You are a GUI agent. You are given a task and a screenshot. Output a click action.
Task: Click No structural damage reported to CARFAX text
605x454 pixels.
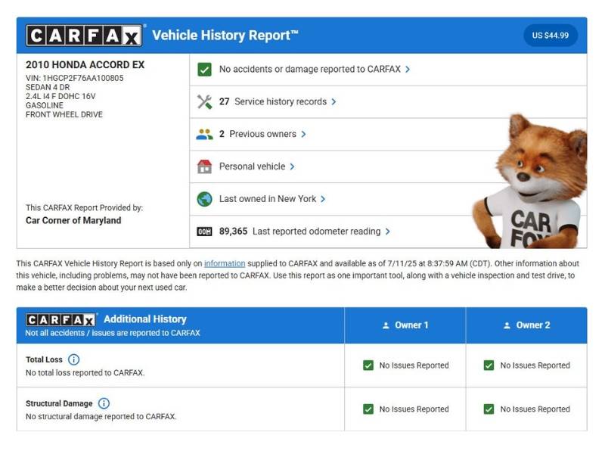point(101,417)
